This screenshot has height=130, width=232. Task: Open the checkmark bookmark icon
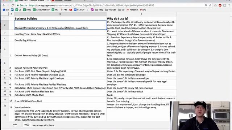pyautogui.click(x=88, y=10)
